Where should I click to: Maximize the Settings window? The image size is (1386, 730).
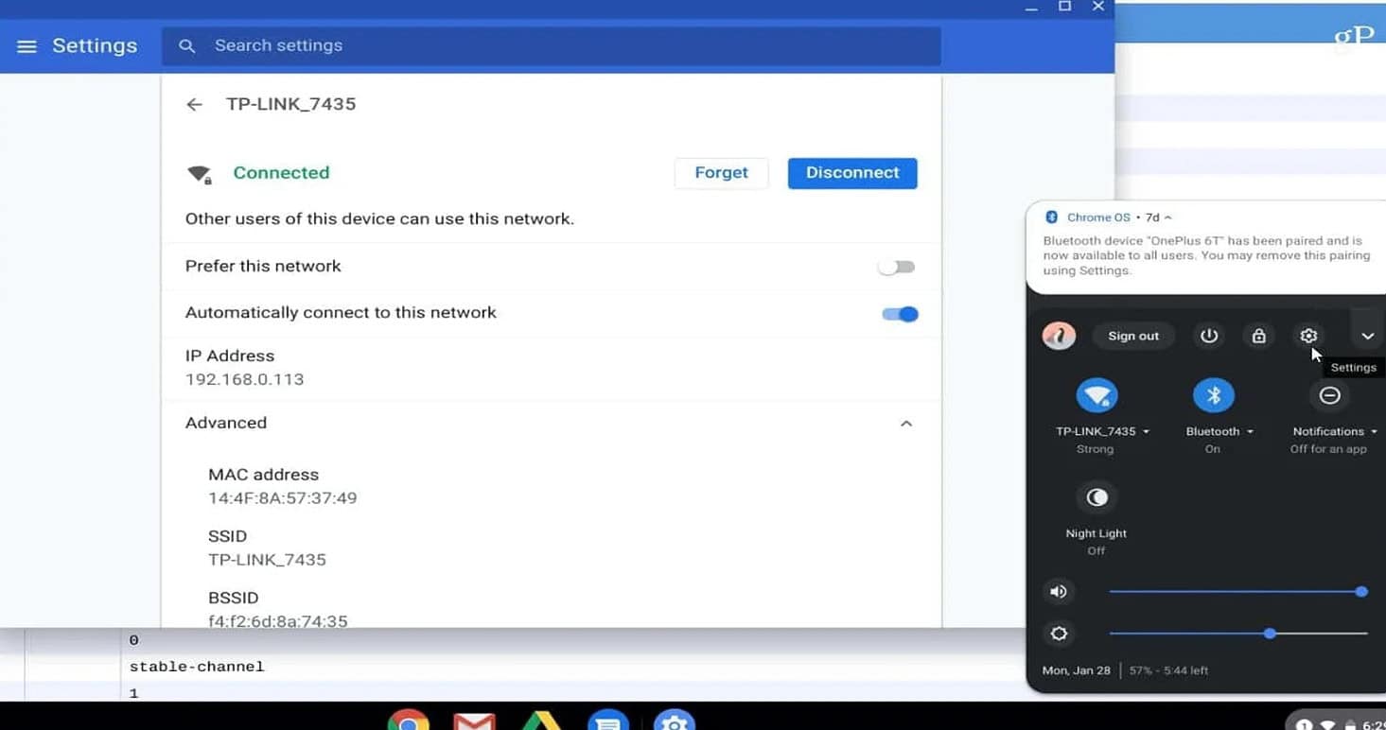(1064, 7)
